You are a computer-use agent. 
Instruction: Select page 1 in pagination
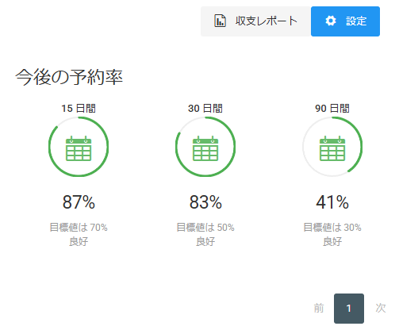[349, 309]
